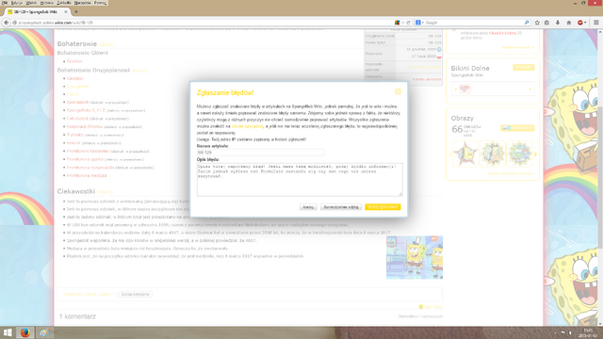Click the yellow submit report button
This screenshot has width=603, height=339.
coord(383,207)
